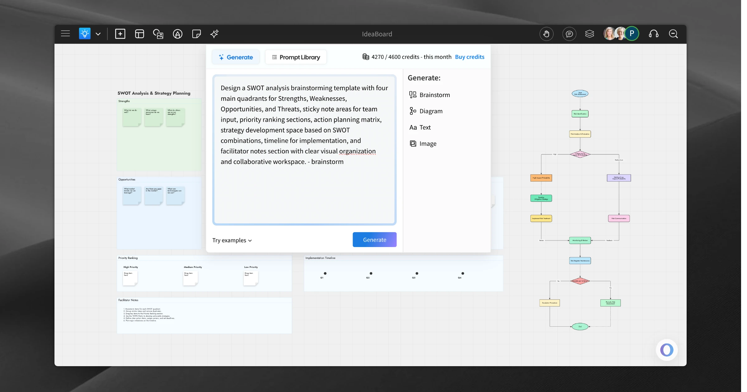Open the headphones support icon
The height and width of the screenshot is (392, 747).
654,34
